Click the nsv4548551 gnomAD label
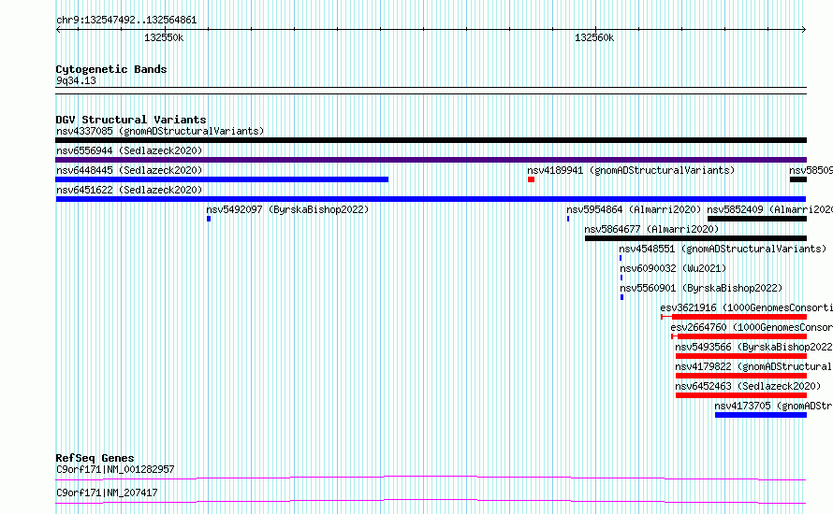The width and height of the screenshot is (833, 514). pos(723,249)
